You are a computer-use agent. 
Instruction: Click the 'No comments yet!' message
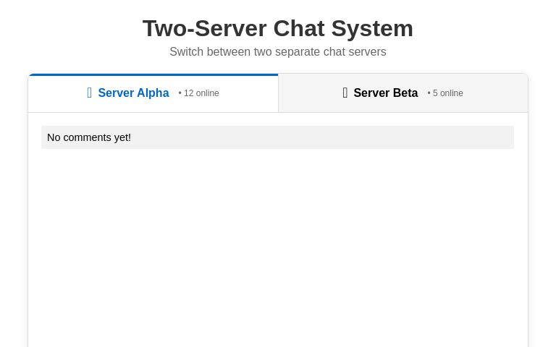[89, 137]
